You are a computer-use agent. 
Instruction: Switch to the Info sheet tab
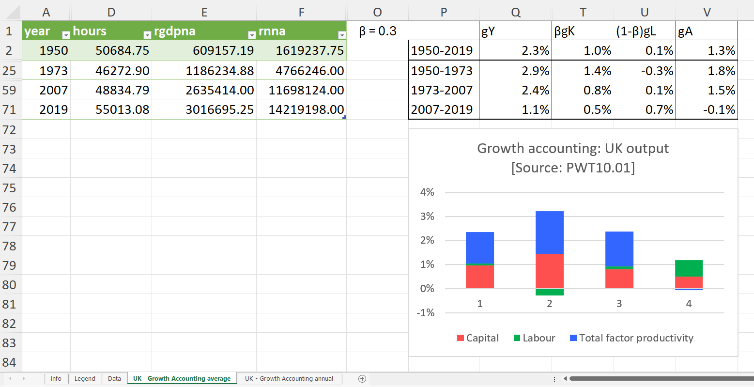coord(56,379)
